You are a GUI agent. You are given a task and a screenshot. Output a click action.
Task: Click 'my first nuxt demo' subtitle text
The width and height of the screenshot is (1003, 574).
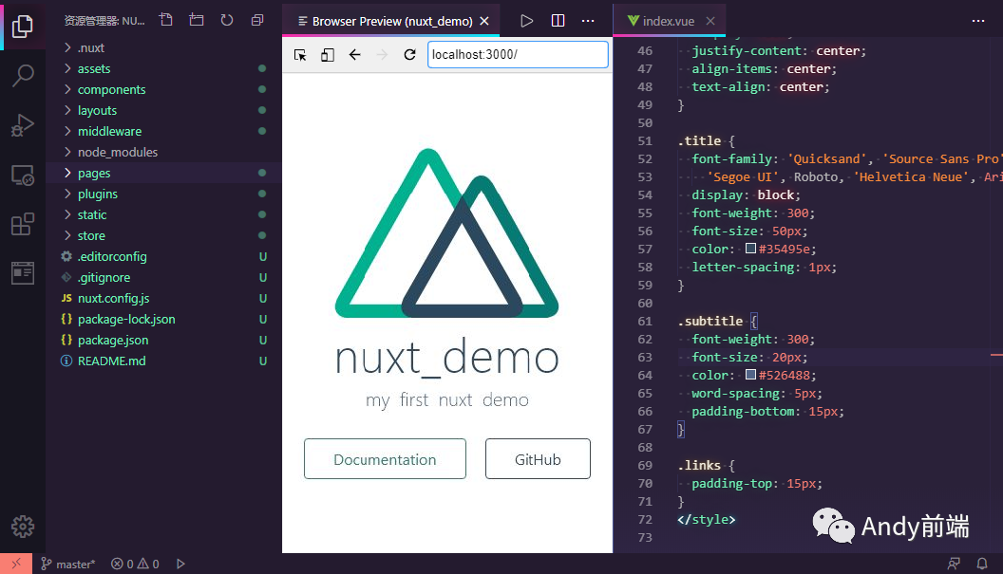pyautogui.click(x=447, y=400)
